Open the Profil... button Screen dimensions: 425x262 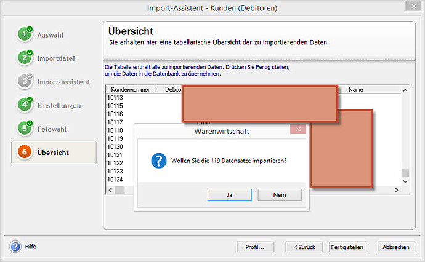[x=256, y=247]
